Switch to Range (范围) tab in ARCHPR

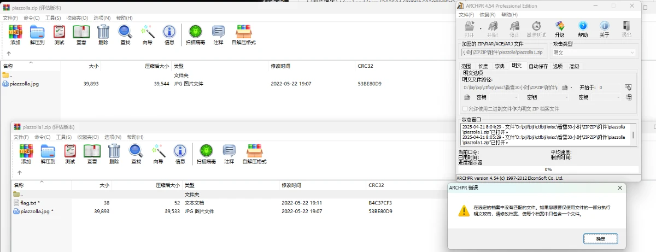[x=466, y=66]
